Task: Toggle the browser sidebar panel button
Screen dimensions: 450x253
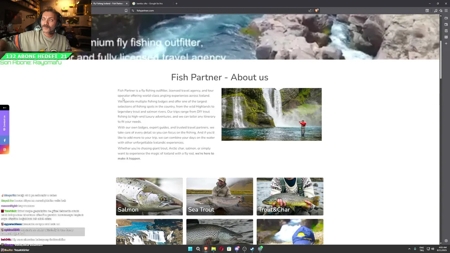Action: click(x=427, y=11)
